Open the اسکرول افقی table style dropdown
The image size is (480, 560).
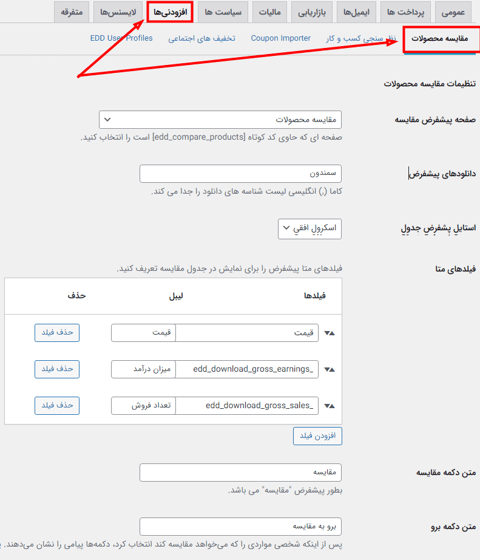[x=309, y=228]
